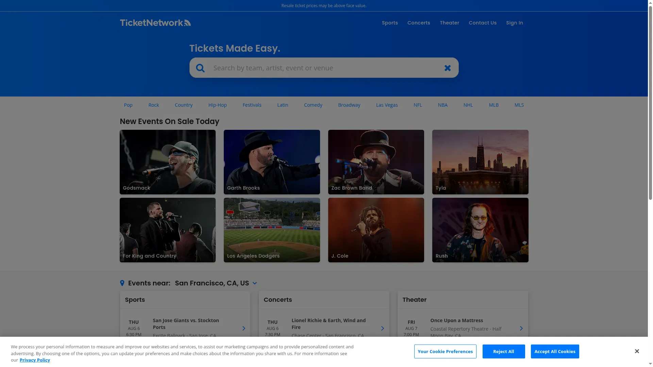Select Festivals category

(252, 105)
